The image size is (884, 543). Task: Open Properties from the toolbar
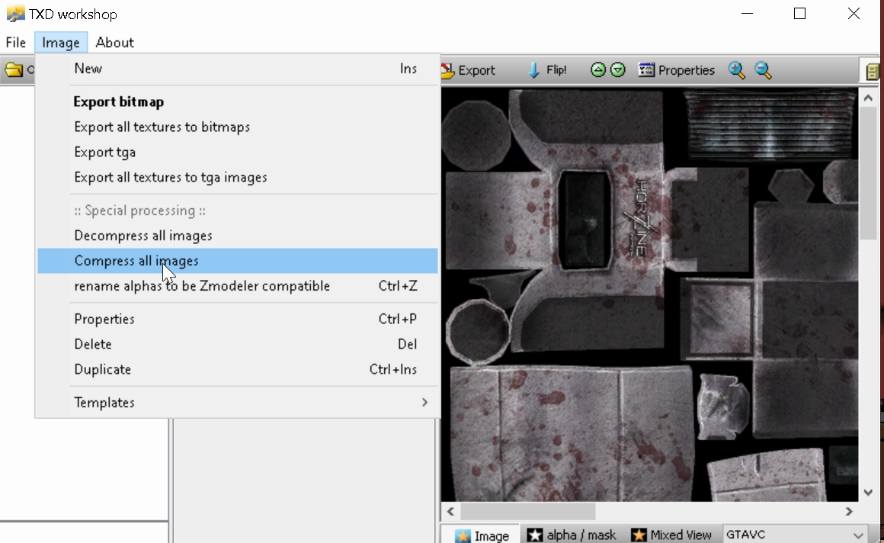(677, 70)
